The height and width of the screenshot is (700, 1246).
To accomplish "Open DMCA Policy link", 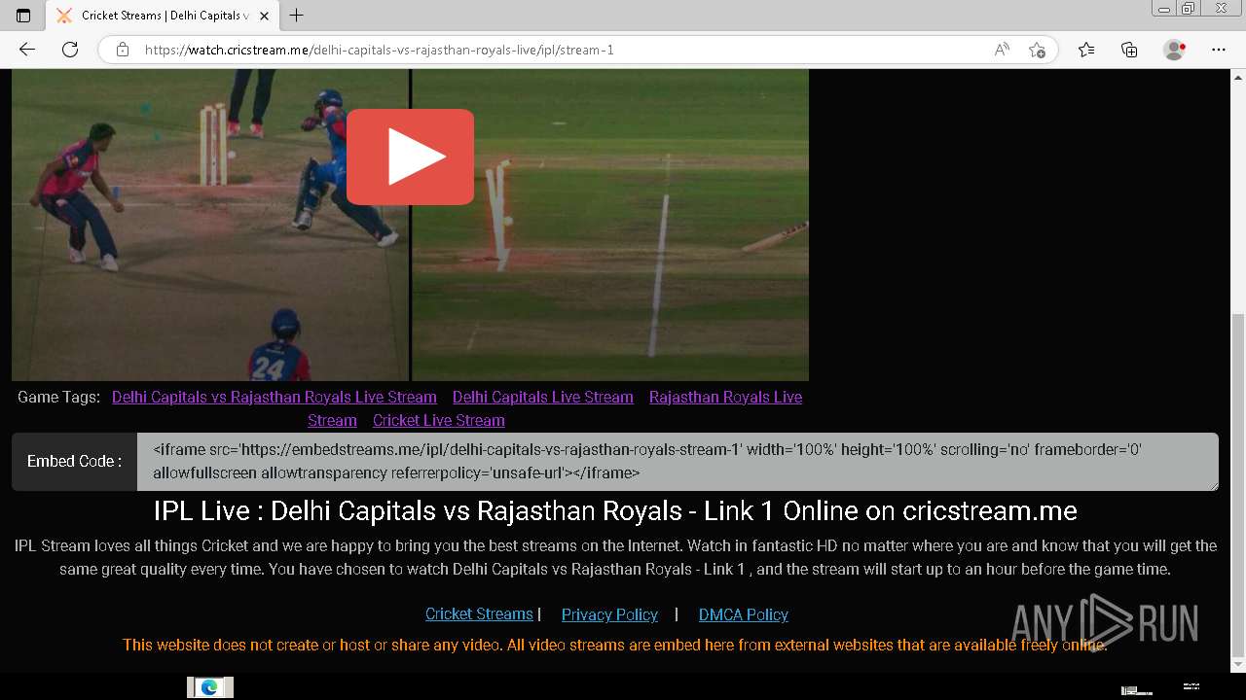I will [x=744, y=614].
